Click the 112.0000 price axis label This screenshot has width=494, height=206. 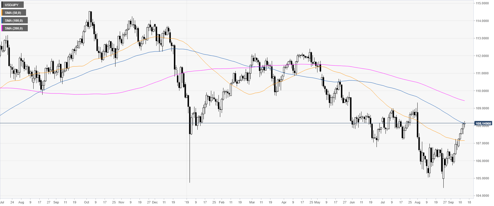click(483, 56)
